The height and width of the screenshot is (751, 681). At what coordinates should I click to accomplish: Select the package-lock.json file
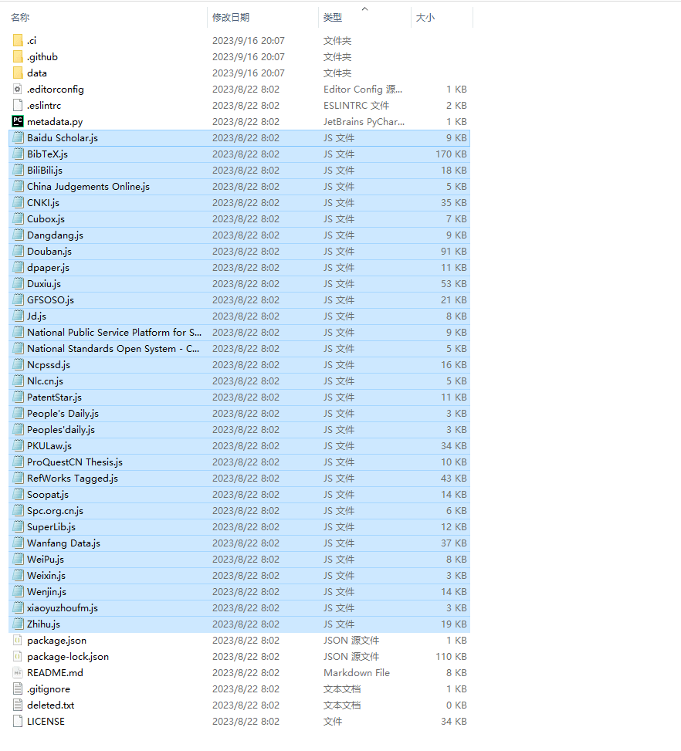click(68, 656)
